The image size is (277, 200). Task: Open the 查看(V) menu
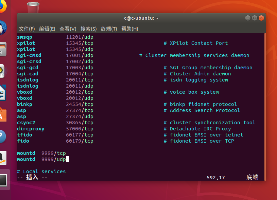click(x=67, y=29)
